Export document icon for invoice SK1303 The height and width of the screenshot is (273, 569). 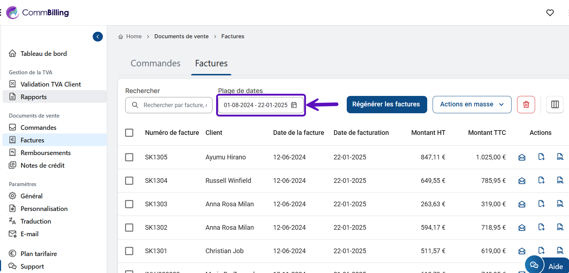tap(541, 204)
